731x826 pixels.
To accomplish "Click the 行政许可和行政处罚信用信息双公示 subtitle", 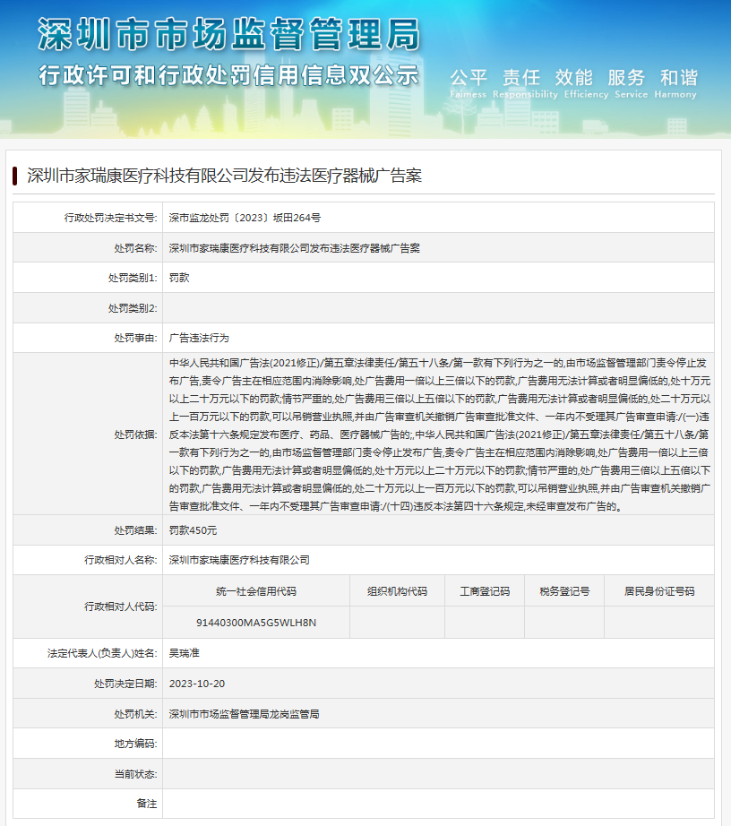I will [228, 75].
